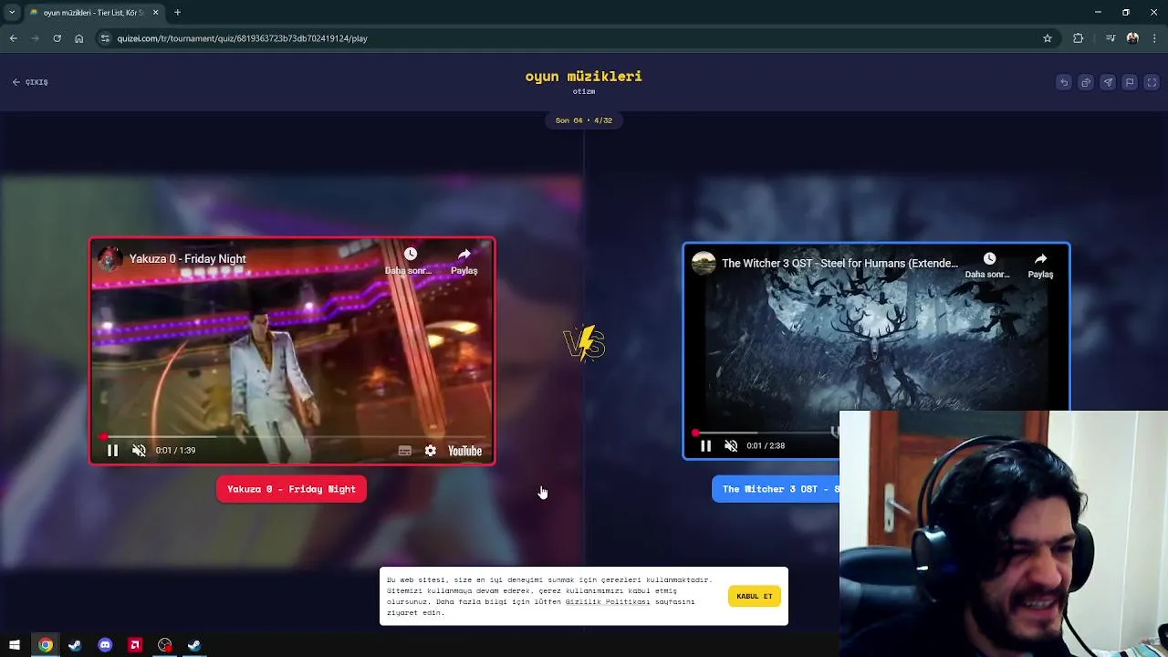The width and height of the screenshot is (1168, 657).
Task: Switch to Chrome in the taskbar
Action: (45, 645)
